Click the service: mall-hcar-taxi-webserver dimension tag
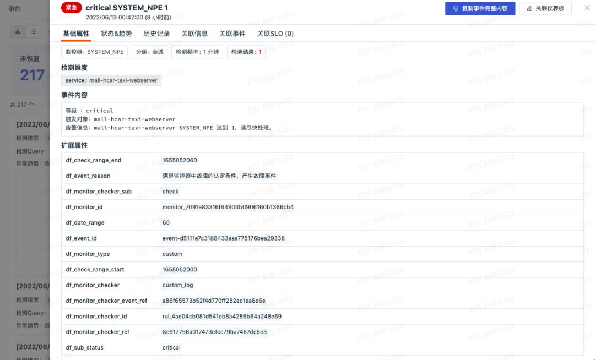This screenshot has width=595, height=360. click(x=111, y=80)
